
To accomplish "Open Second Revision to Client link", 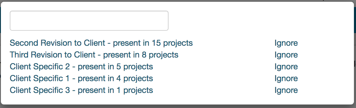I will (101, 43).
